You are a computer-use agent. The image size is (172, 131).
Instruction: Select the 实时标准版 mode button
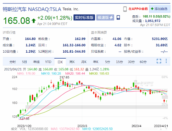(84, 18)
